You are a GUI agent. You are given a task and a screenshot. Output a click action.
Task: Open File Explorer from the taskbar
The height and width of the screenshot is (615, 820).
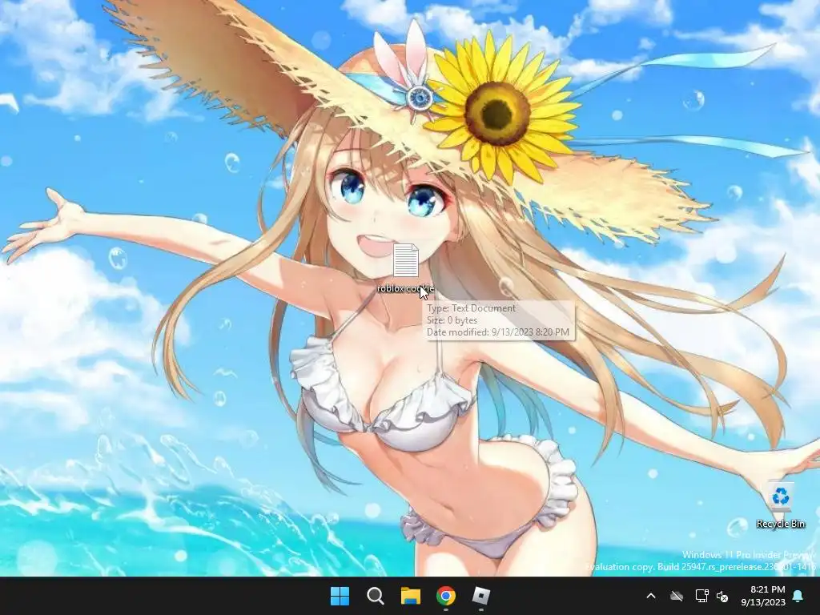(x=411, y=596)
